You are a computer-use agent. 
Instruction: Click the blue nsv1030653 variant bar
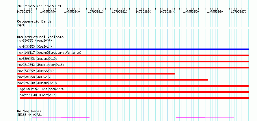click(133, 49)
